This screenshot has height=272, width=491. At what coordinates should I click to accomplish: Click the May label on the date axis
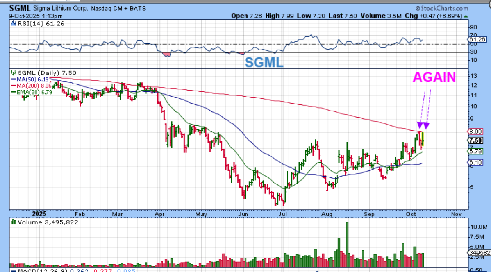pos(201,214)
